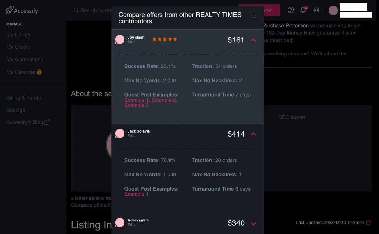The image size is (379, 234).
Task: Open My Calendar
Action: pos(21,72)
